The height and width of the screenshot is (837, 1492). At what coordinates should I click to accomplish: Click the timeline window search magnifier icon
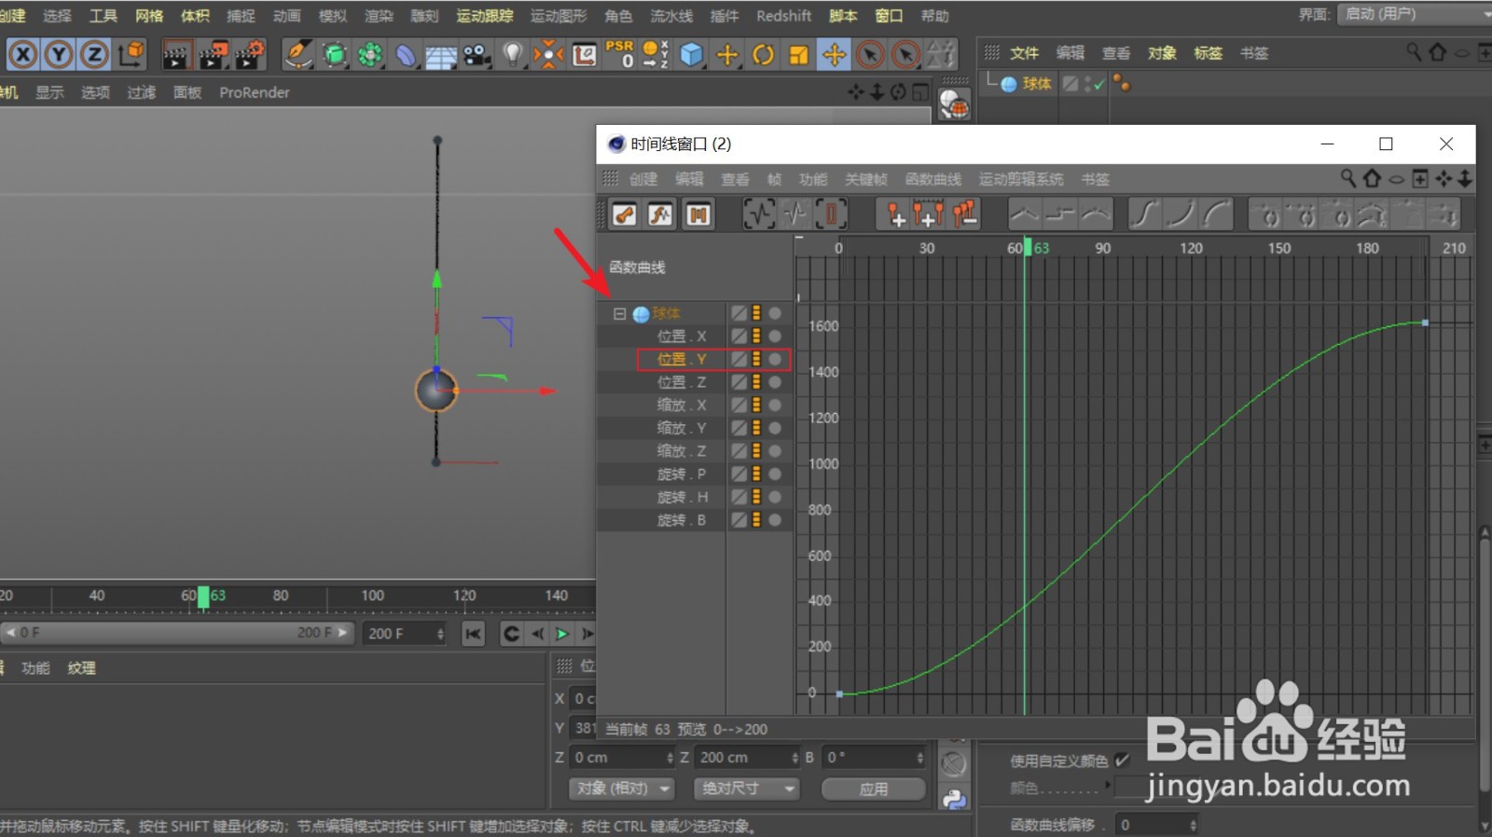pos(1347,178)
